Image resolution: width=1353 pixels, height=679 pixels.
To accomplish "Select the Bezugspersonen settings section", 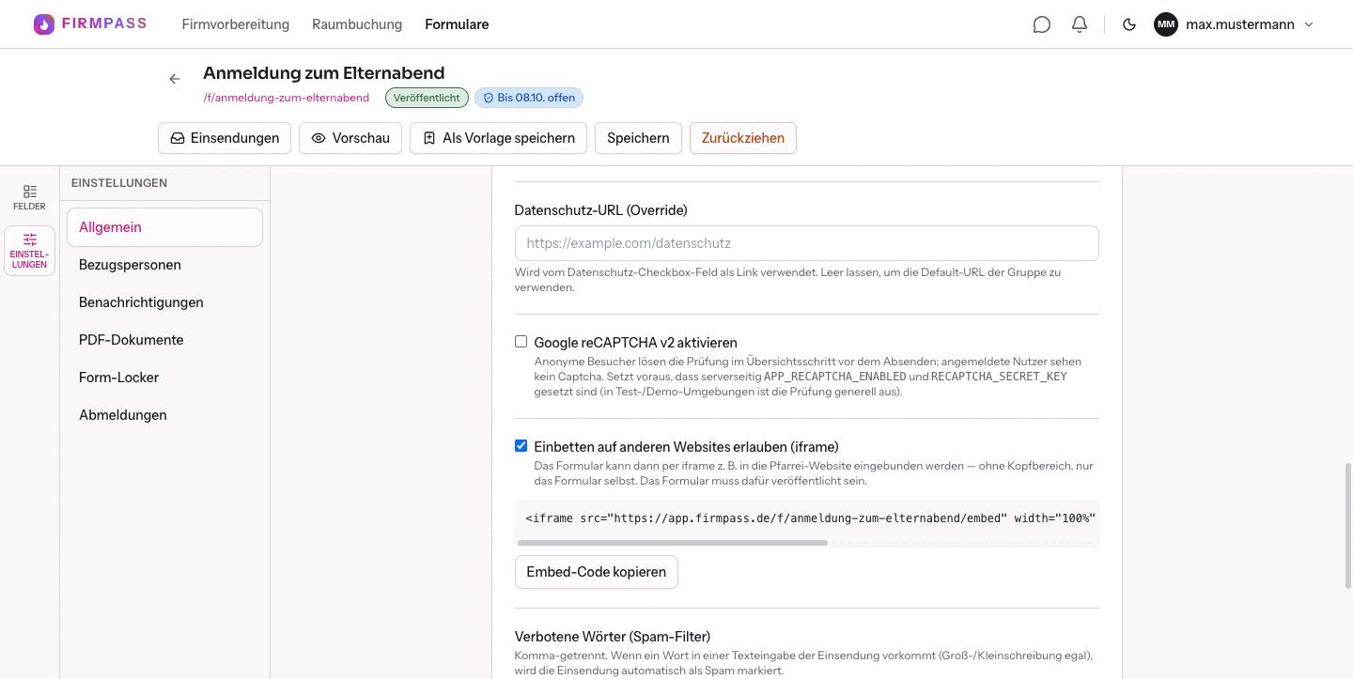I will point(164,265).
